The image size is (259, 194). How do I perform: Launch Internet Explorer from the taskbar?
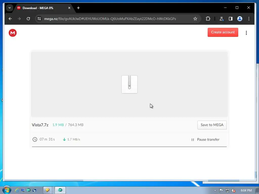17,190
